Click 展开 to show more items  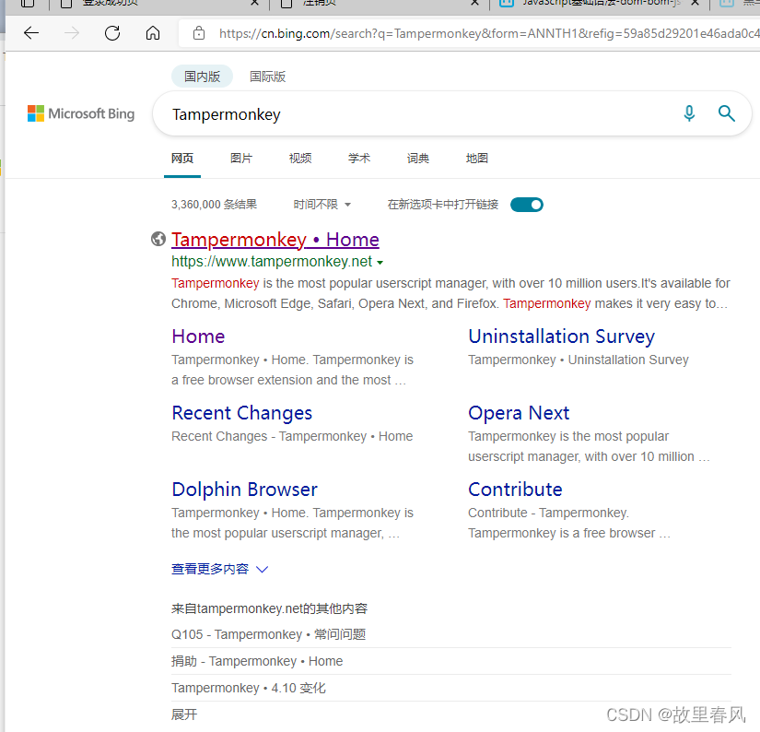pos(184,714)
